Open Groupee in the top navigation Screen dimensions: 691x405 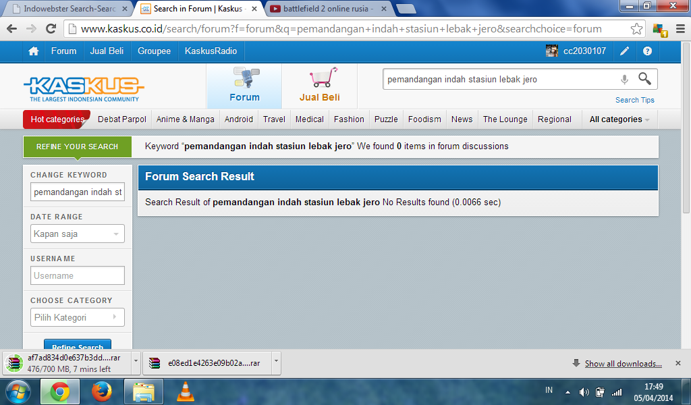155,51
